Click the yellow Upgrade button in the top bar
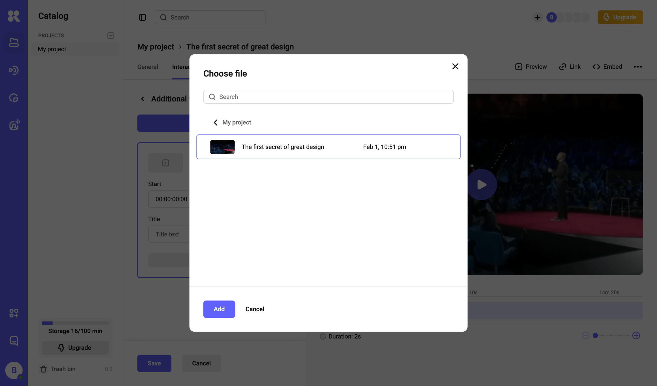 [620, 17]
